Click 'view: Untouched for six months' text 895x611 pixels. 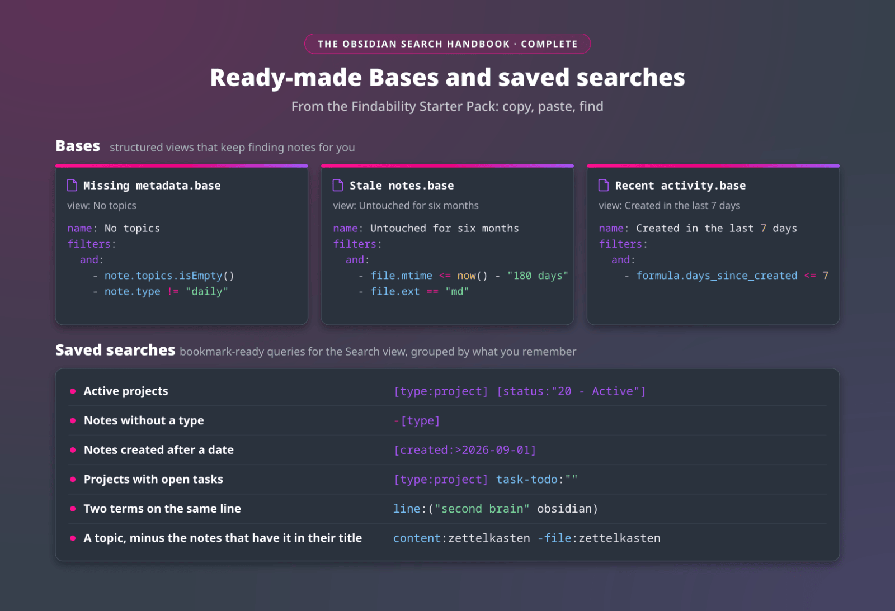pos(406,206)
